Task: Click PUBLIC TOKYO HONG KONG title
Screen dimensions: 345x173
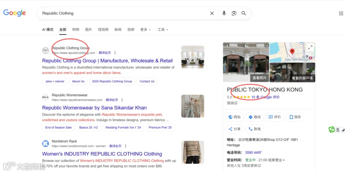Action: tap(264, 90)
